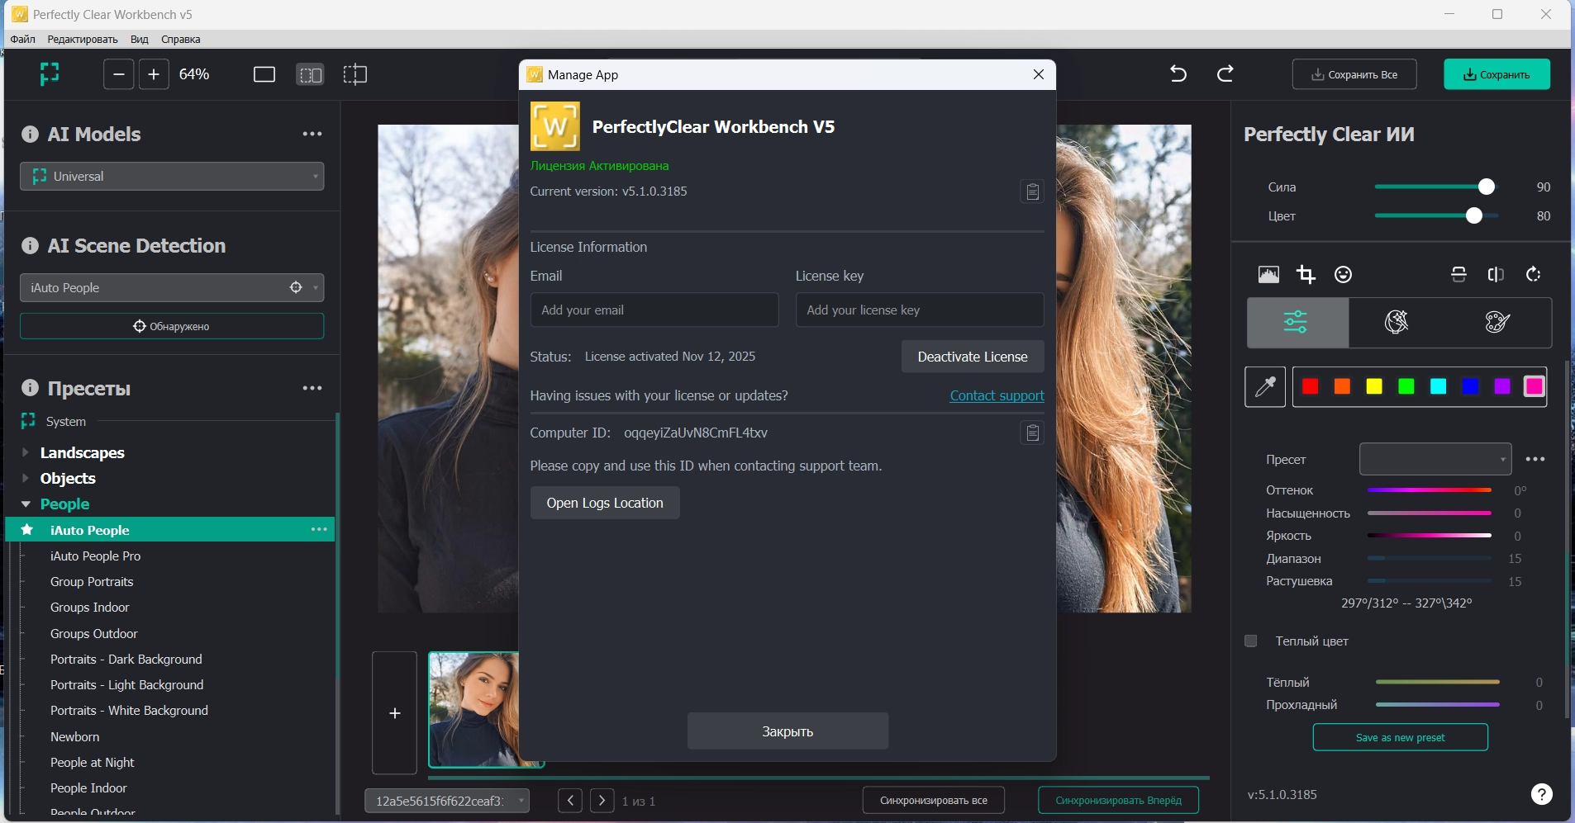The image size is (1575, 823).
Task: Go to previous image with left arrow
Action: (570, 801)
